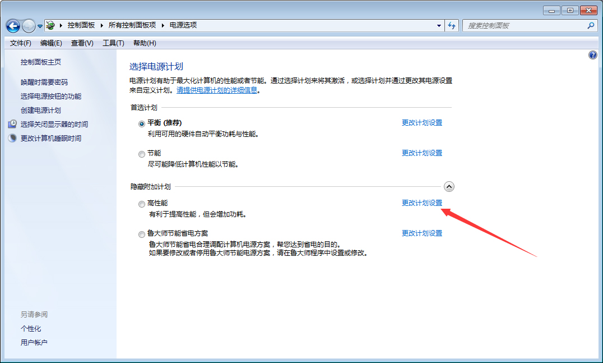Click the back navigation arrow
Image resolution: width=603 pixels, height=363 pixels.
pyautogui.click(x=12, y=25)
